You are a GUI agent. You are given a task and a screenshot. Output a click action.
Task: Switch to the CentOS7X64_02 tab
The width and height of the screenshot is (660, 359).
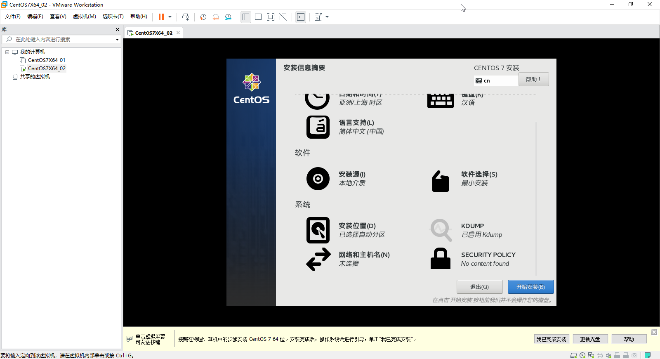click(x=153, y=33)
